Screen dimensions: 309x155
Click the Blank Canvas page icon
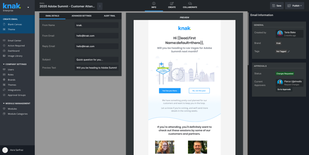pos(4,24)
